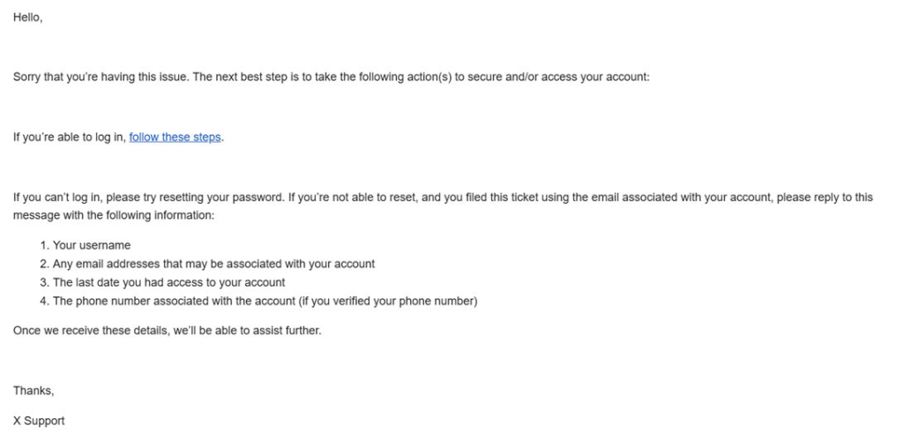Click the list number 4 marker
903x433 pixels.
click(44, 301)
